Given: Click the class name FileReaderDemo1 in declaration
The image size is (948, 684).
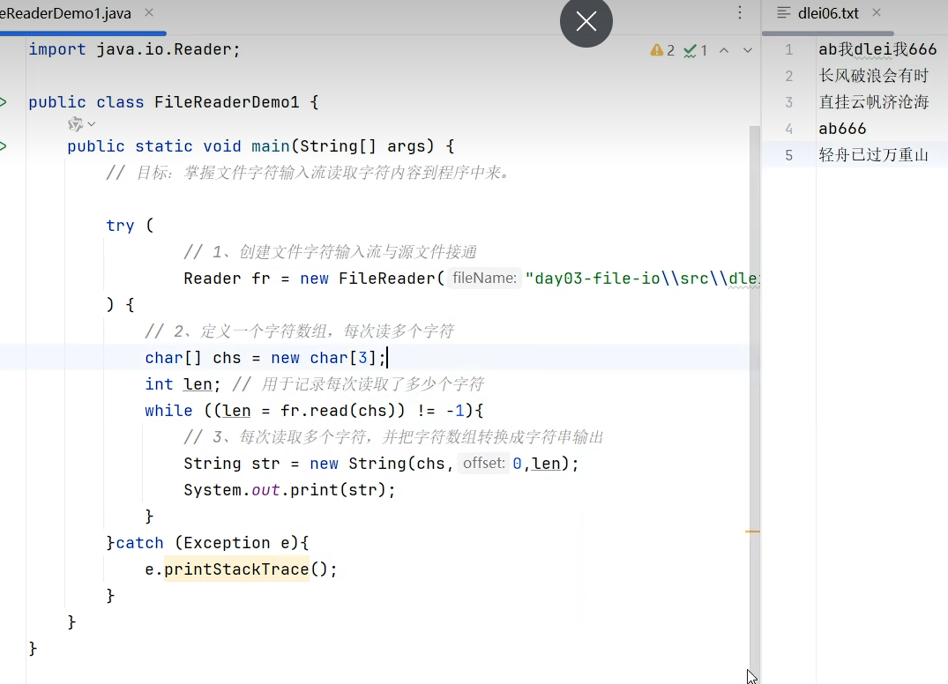Looking at the screenshot, I should coord(227,102).
